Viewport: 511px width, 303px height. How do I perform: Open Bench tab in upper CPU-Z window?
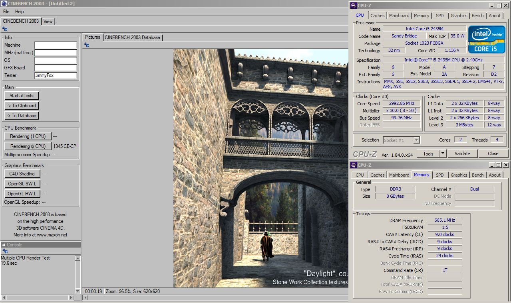(477, 16)
